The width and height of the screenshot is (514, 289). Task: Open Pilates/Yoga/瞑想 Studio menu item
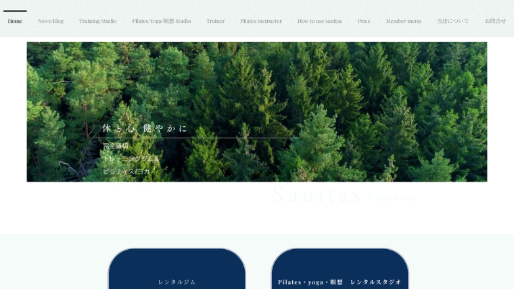coord(162,21)
